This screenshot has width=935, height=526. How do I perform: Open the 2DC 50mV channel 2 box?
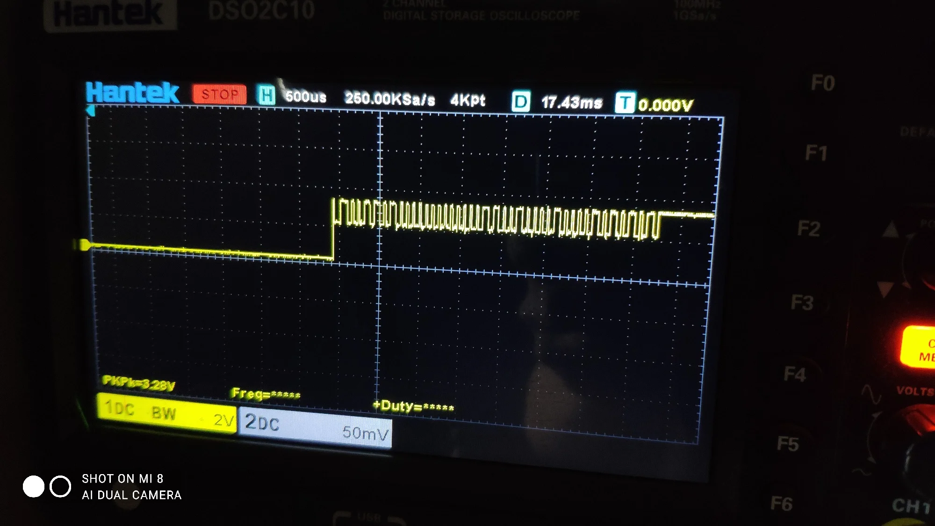coord(316,428)
